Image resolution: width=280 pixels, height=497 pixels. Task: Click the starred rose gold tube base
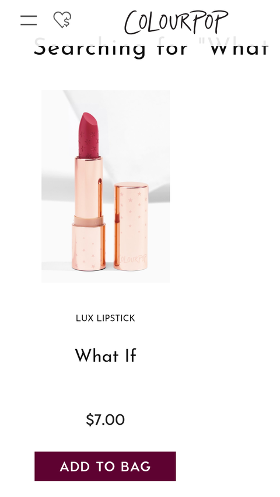[x=88, y=247]
